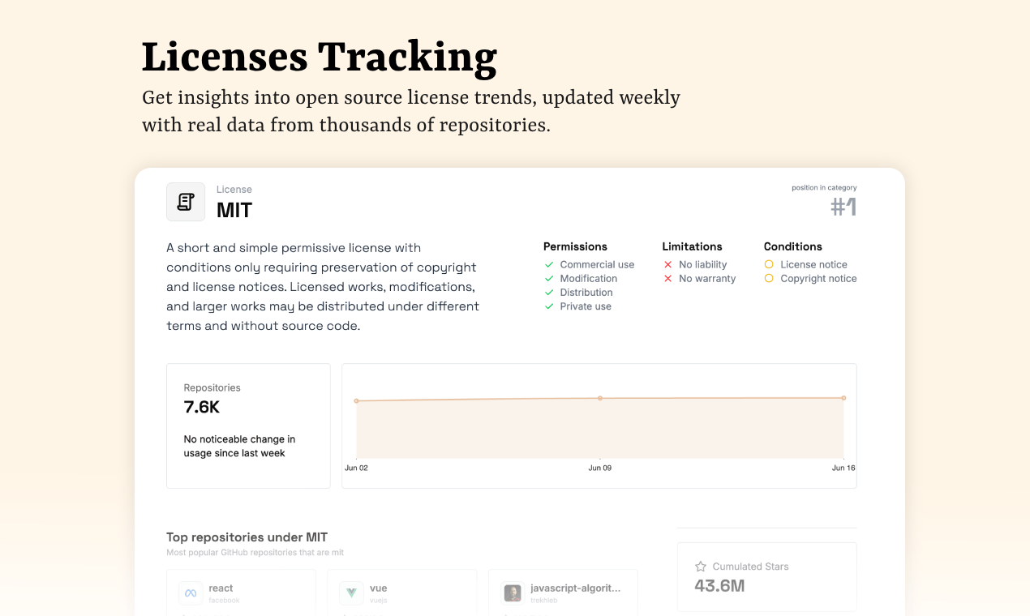
Task: Click the Limitations heading
Action: [692, 246]
